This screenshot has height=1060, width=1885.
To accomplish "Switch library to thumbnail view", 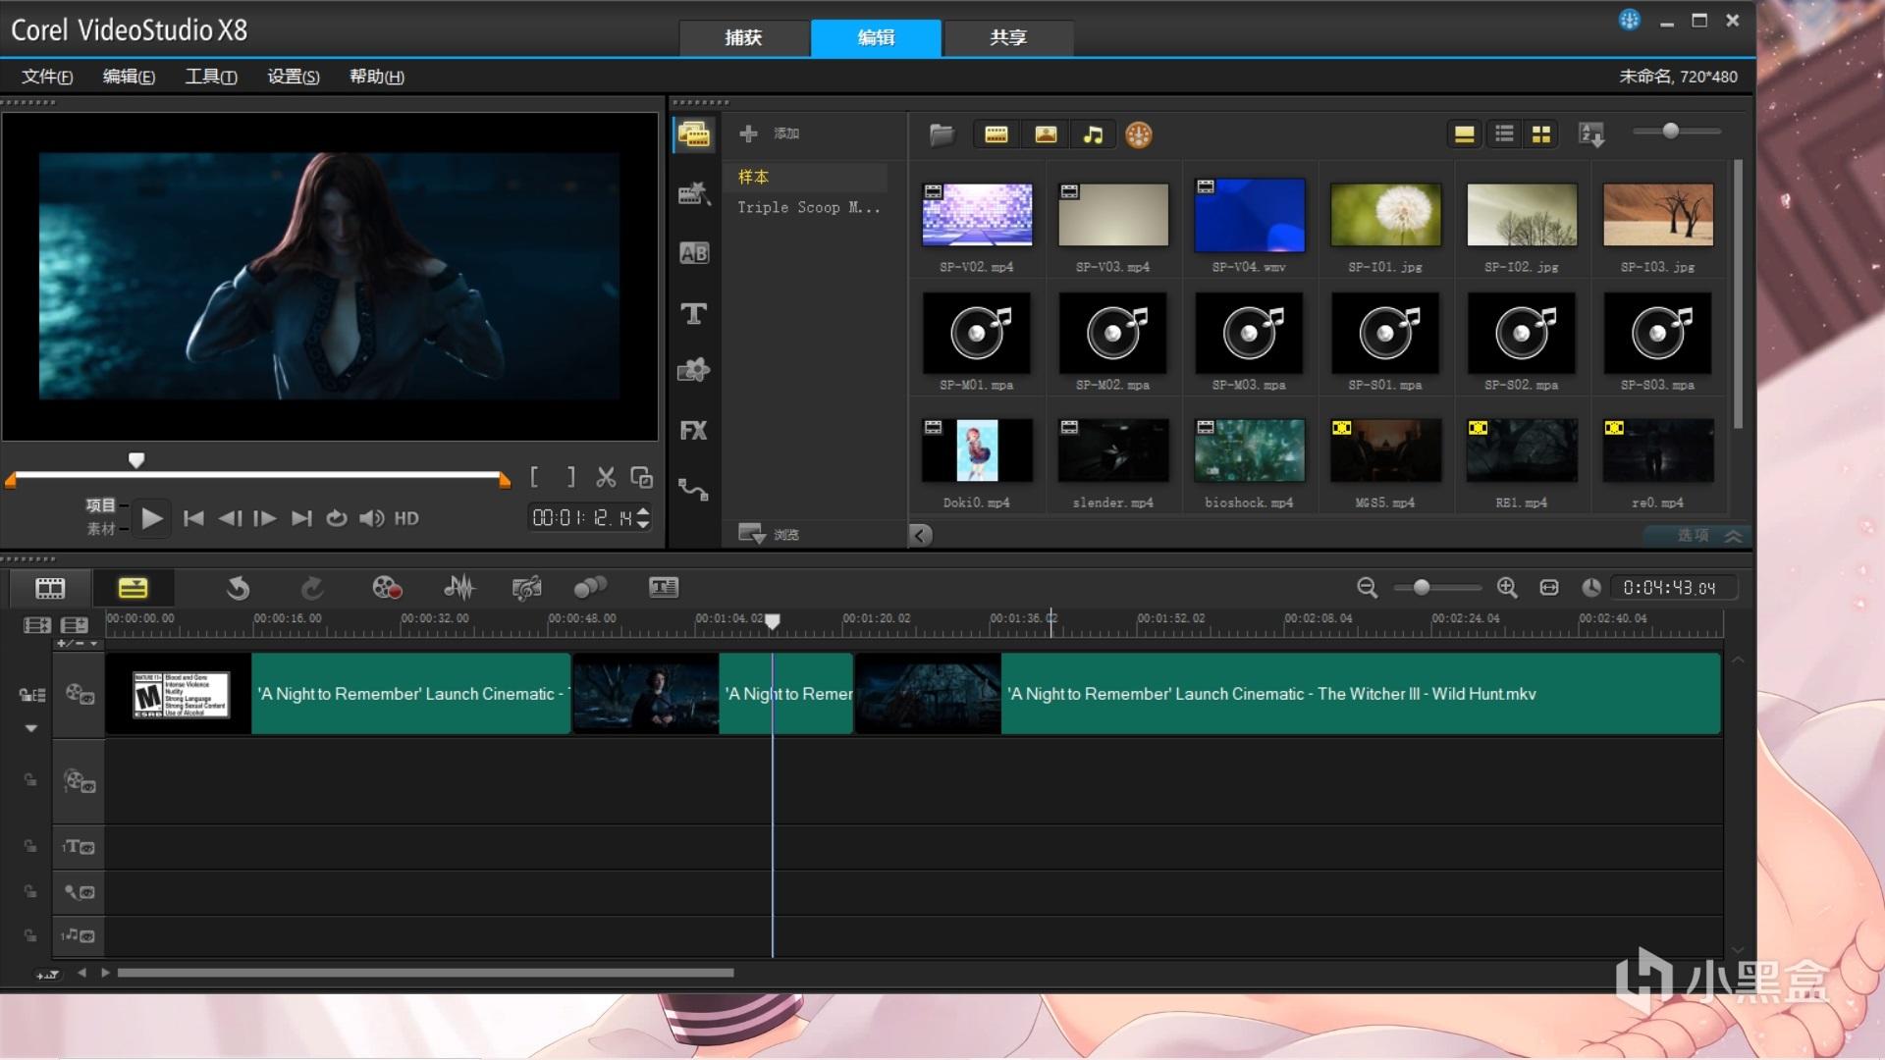I will (x=1541, y=134).
